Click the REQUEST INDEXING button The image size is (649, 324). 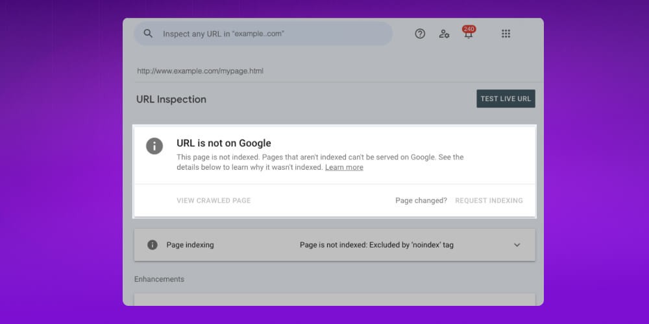489,200
